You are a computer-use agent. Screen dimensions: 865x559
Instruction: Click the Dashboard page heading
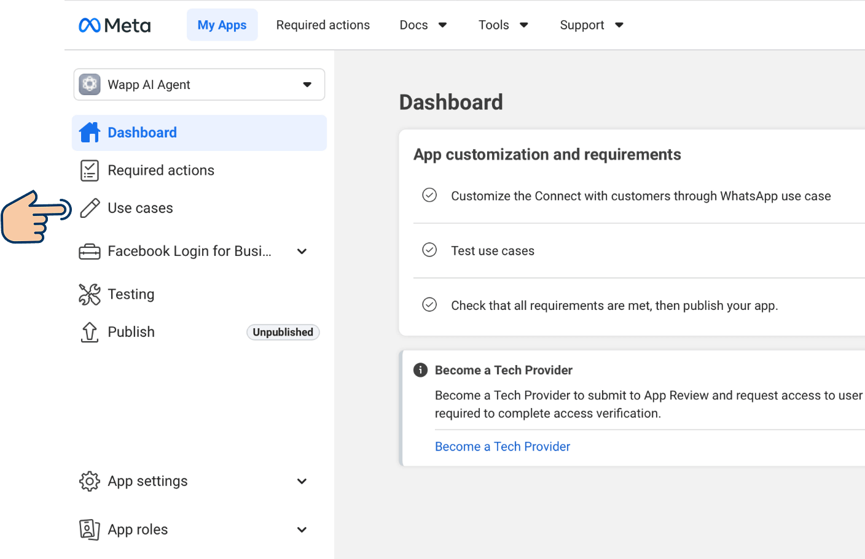click(x=451, y=102)
